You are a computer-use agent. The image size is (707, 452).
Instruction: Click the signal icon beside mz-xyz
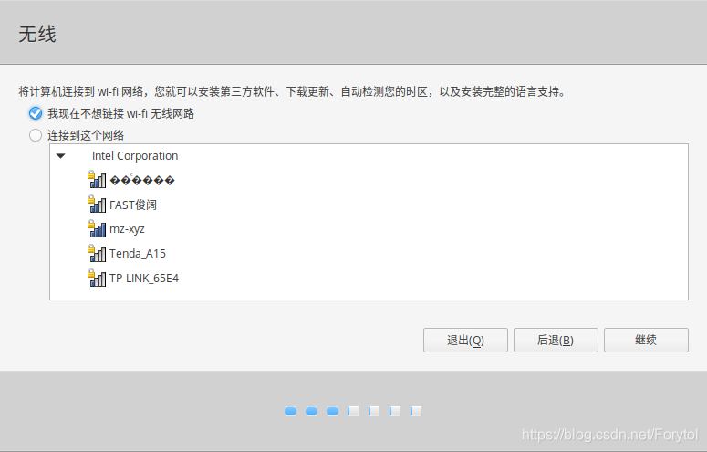coord(97,228)
